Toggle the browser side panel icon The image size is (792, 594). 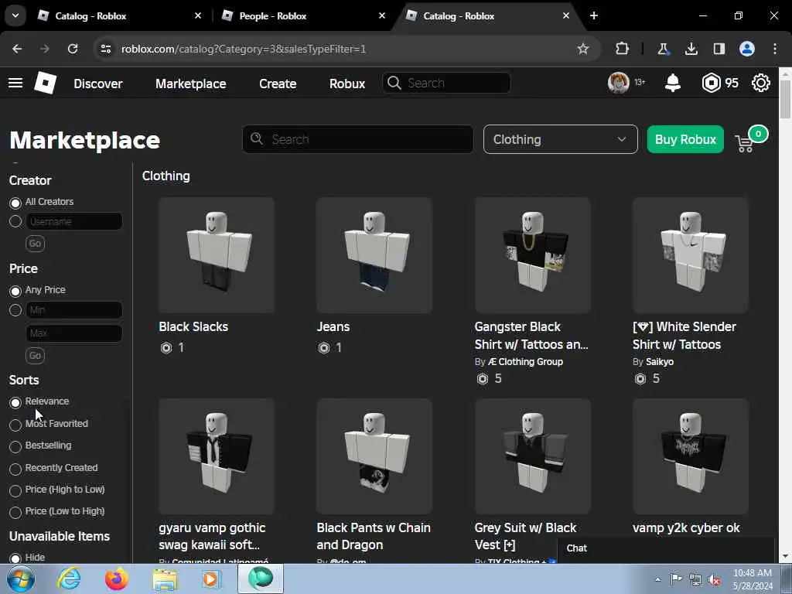(x=719, y=49)
